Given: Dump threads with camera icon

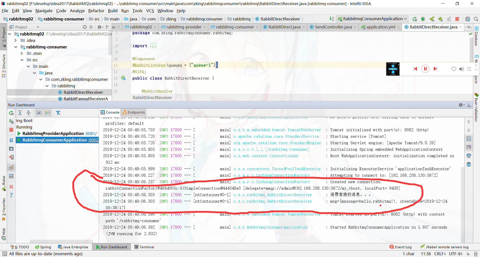Looking at the screenshot, I should tap(11, 149).
